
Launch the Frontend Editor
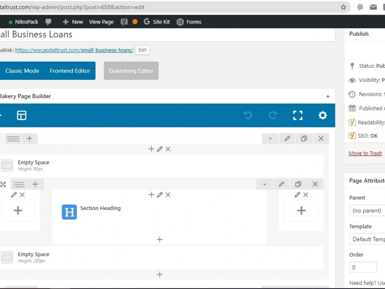pyautogui.click(x=70, y=71)
